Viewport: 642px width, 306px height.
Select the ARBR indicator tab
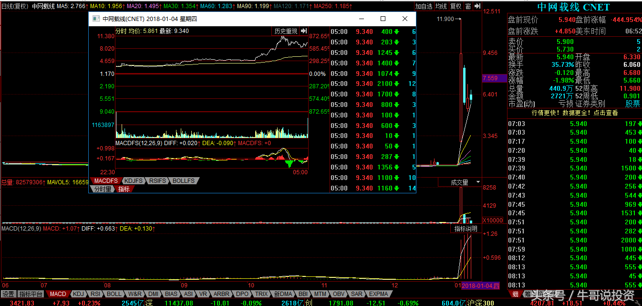(221, 294)
